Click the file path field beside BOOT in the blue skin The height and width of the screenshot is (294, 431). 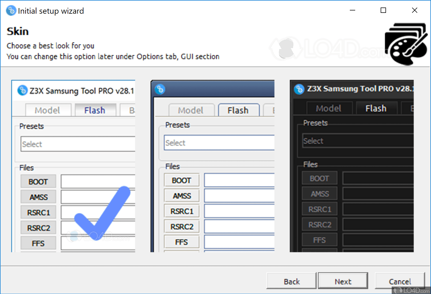[239, 180]
